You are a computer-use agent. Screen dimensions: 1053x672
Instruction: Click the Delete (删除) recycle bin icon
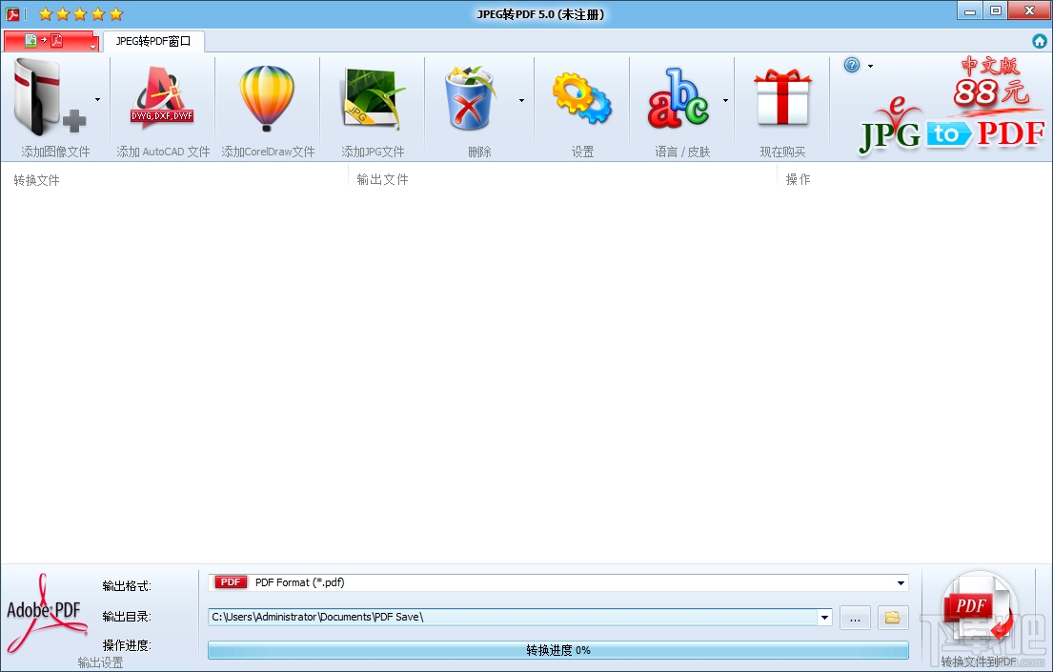pos(470,98)
